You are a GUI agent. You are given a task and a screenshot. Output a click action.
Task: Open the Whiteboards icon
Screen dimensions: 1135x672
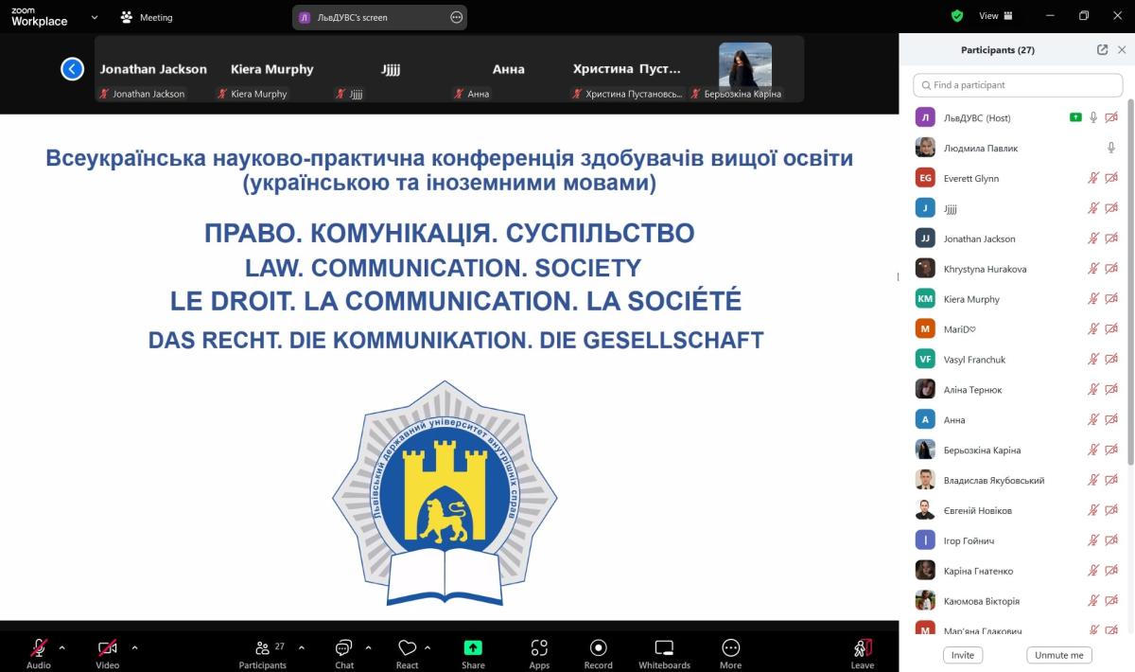point(664,648)
